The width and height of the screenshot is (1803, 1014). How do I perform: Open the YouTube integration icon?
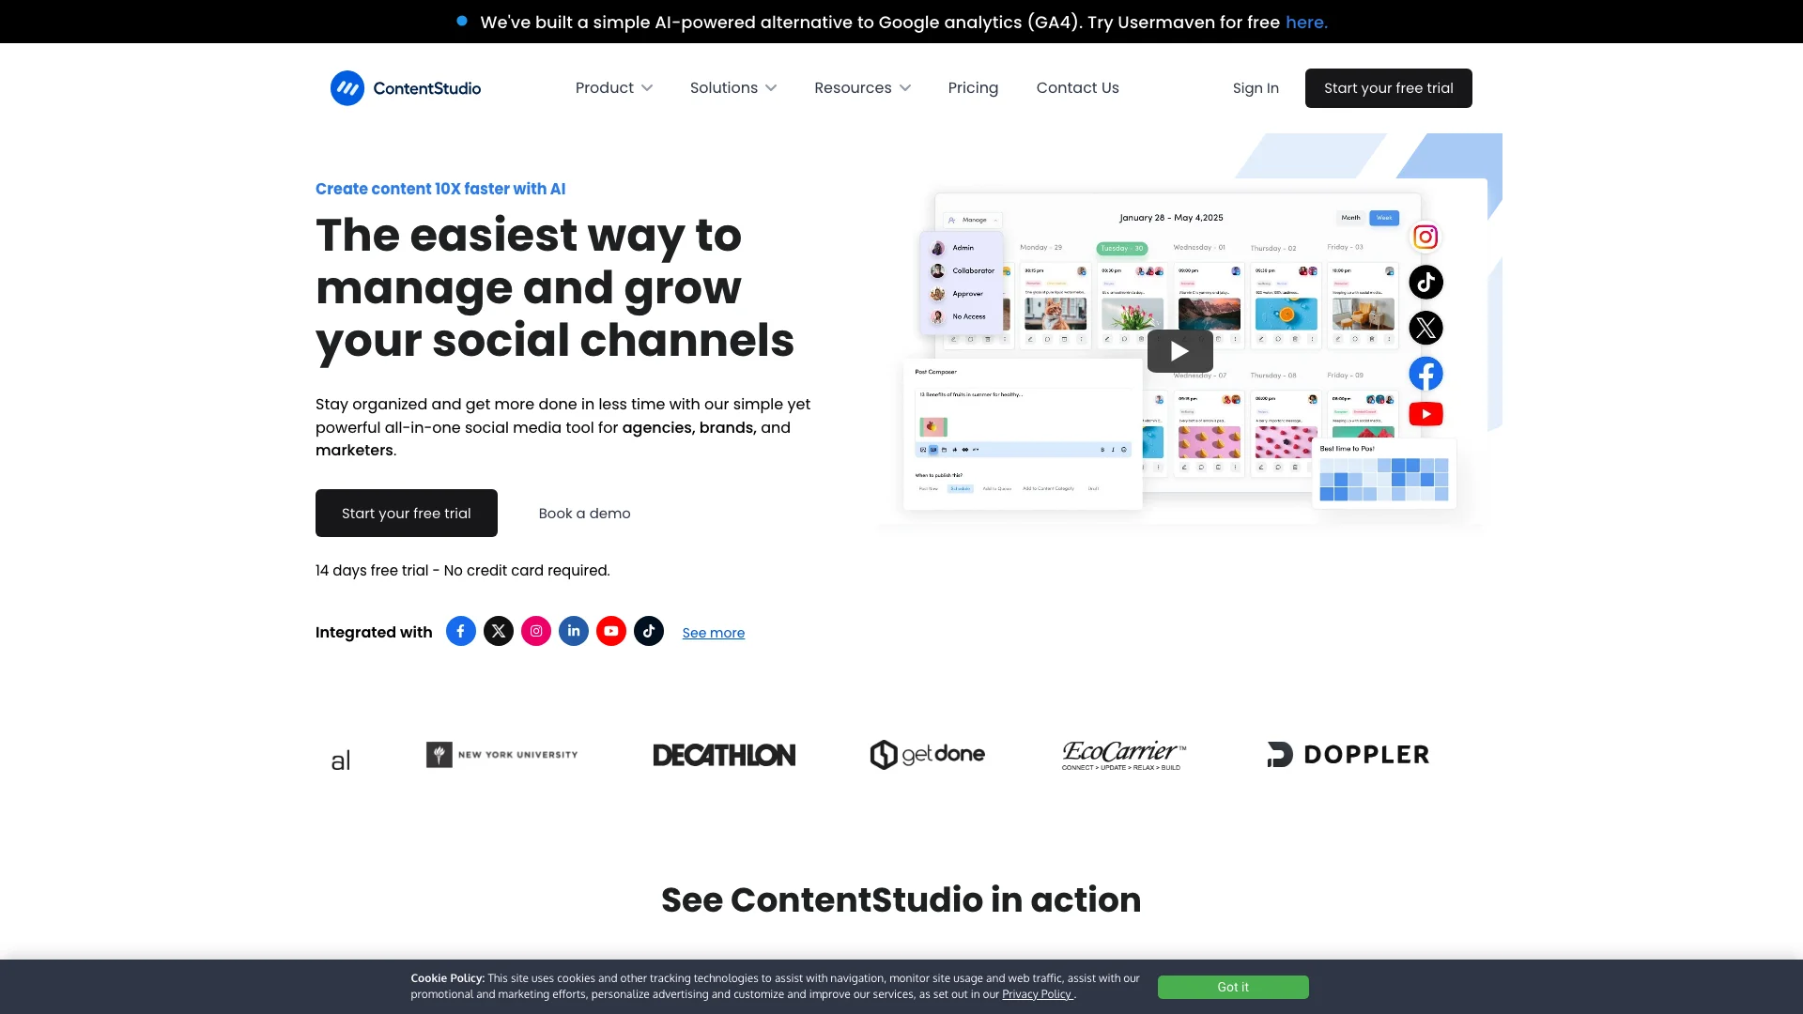[611, 631]
